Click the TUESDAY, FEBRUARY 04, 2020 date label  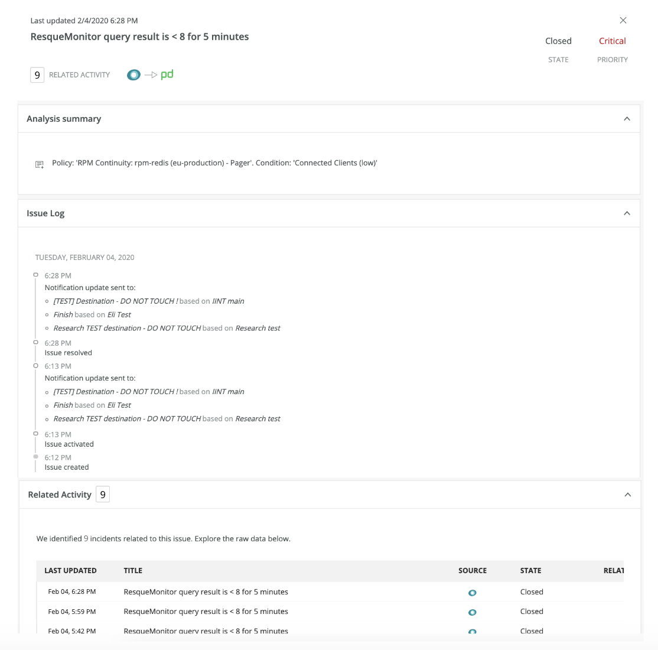pos(85,258)
